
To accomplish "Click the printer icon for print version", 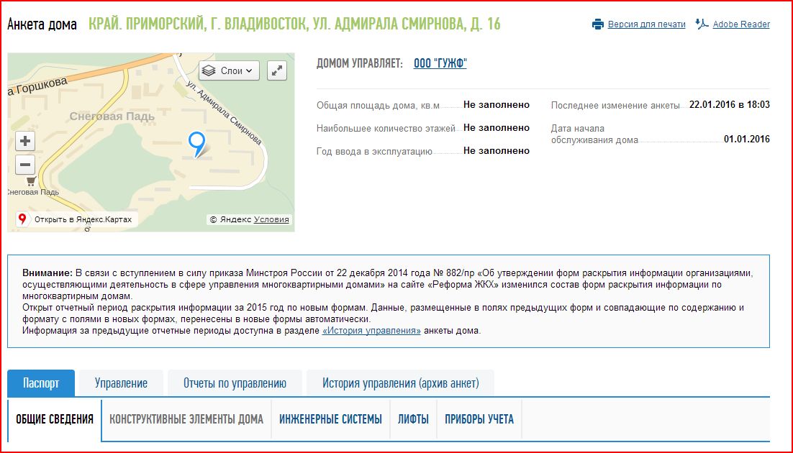I will 597,24.
